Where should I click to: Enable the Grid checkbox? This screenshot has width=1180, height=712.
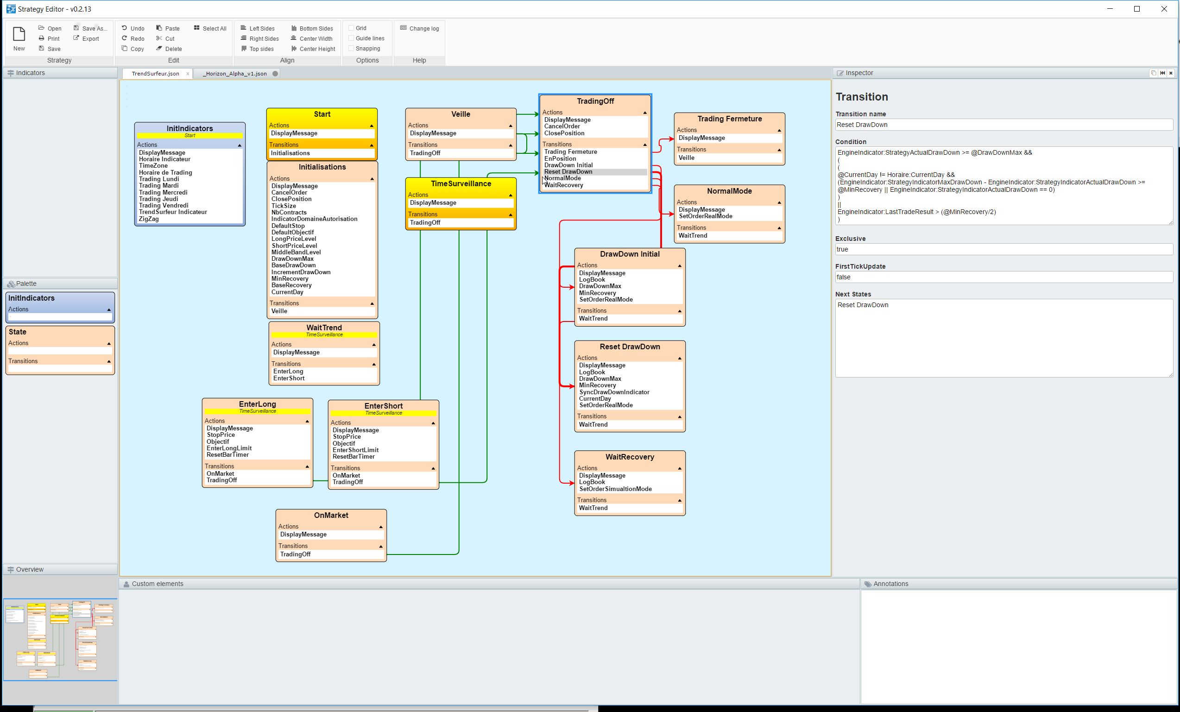point(351,28)
